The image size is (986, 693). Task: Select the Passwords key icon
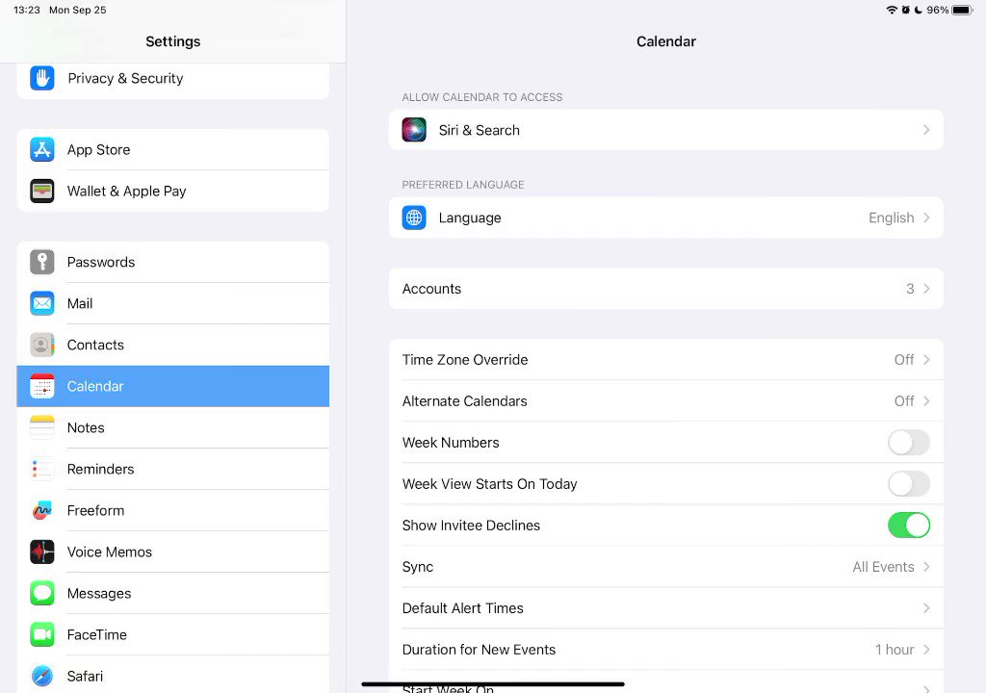click(42, 262)
